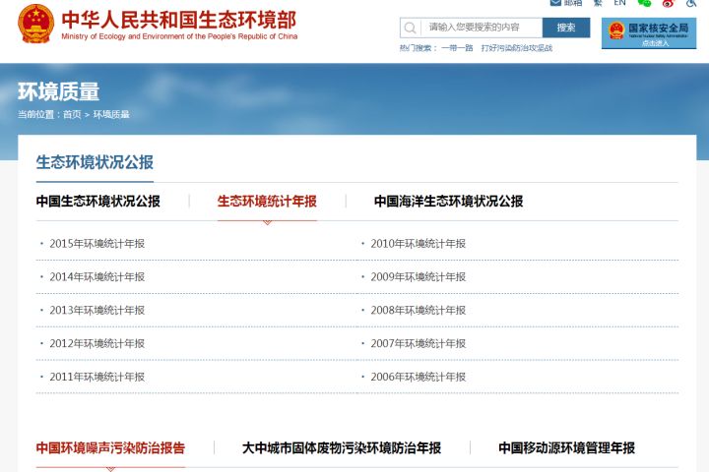Image resolution: width=709 pixels, height=472 pixels.
Task: Open 2014年环境统计年报
Action: [97, 277]
